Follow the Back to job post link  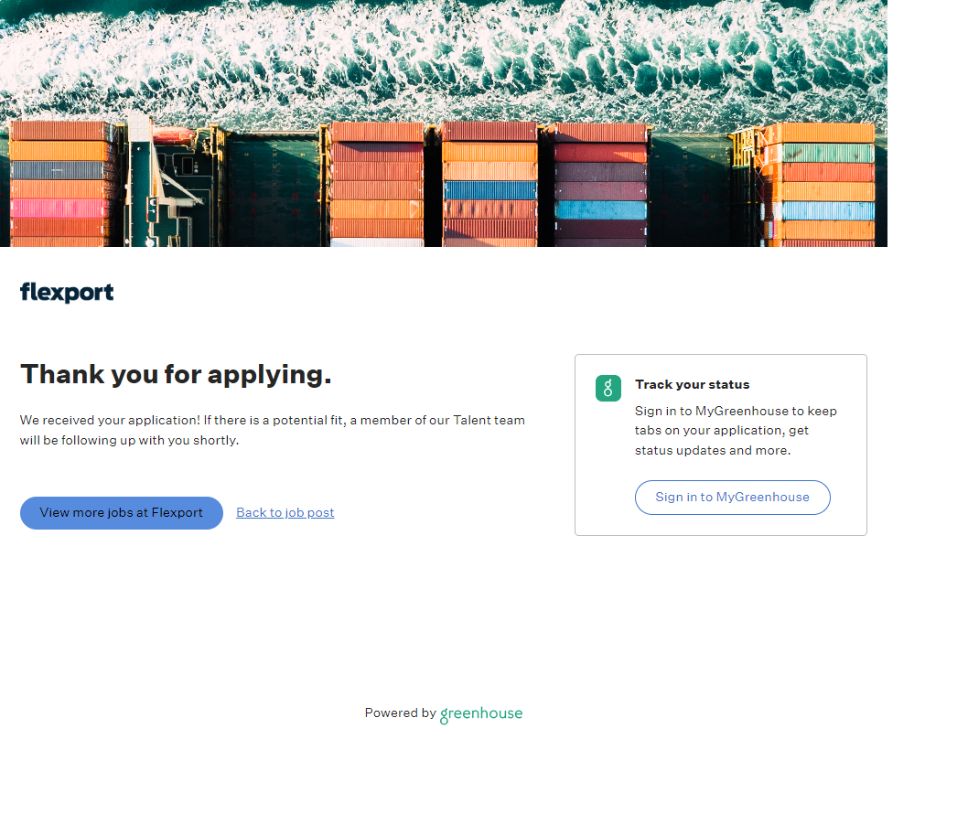tap(285, 512)
